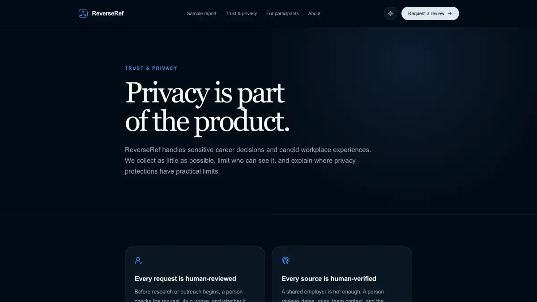Click the fingerprint icon on the second card
Image resolution: width=537 pixels, height=302 pixels.
[286, 260]
